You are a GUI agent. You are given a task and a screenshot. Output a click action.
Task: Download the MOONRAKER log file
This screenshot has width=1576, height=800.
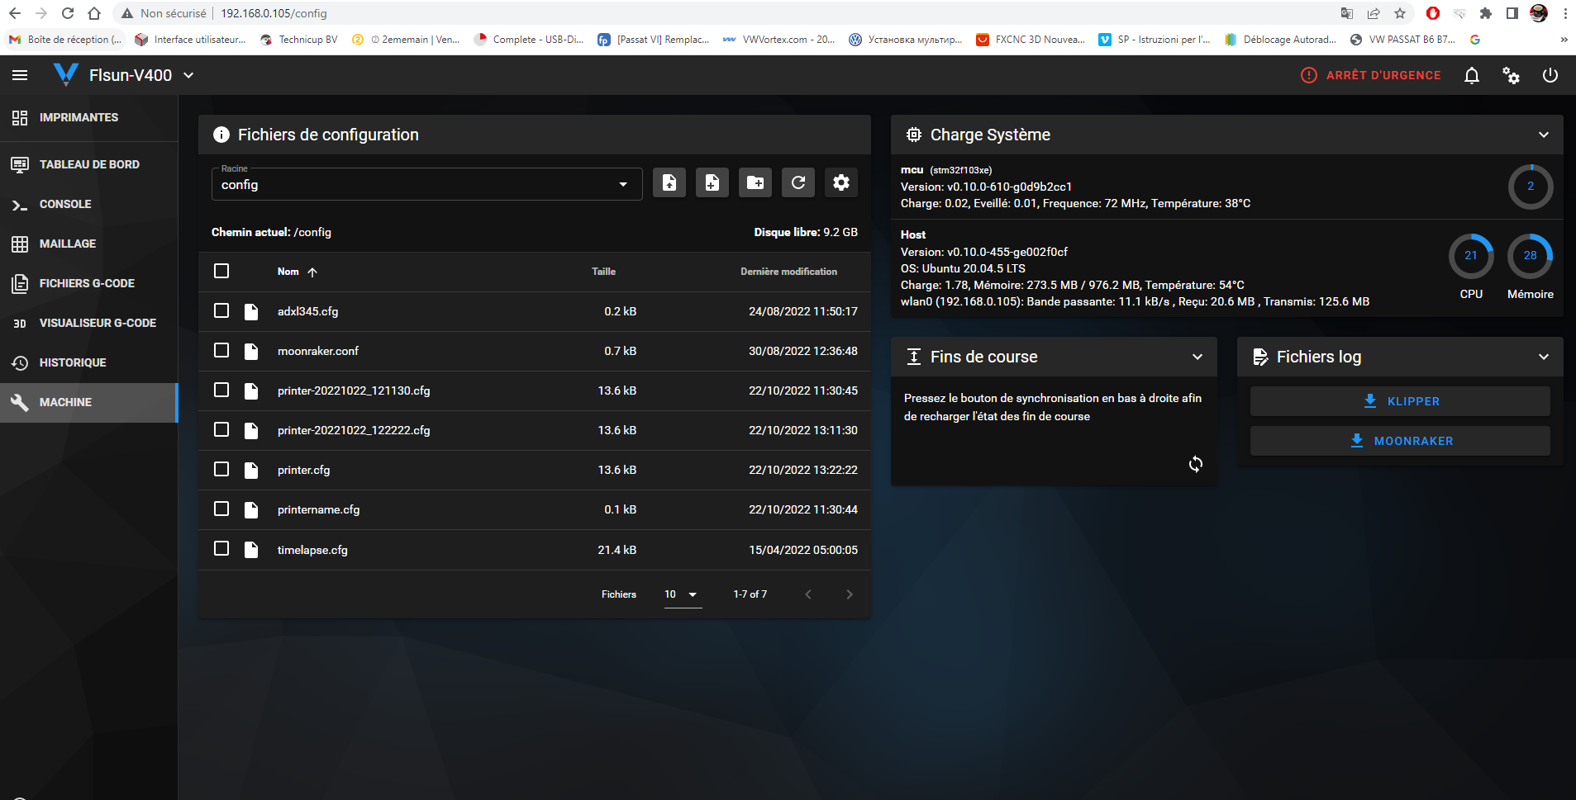(1400, 441)
